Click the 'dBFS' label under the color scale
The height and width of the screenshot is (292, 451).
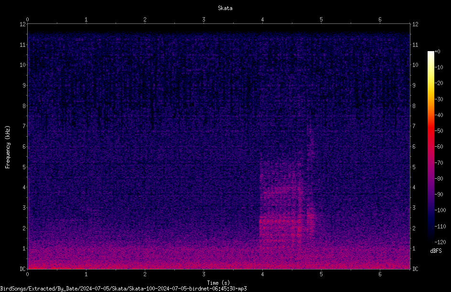[436, 251]
